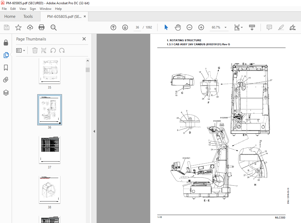Click the Save file icon
Image resolution: width=301 pixels, height=223 pixels.
tap(7, 27)
